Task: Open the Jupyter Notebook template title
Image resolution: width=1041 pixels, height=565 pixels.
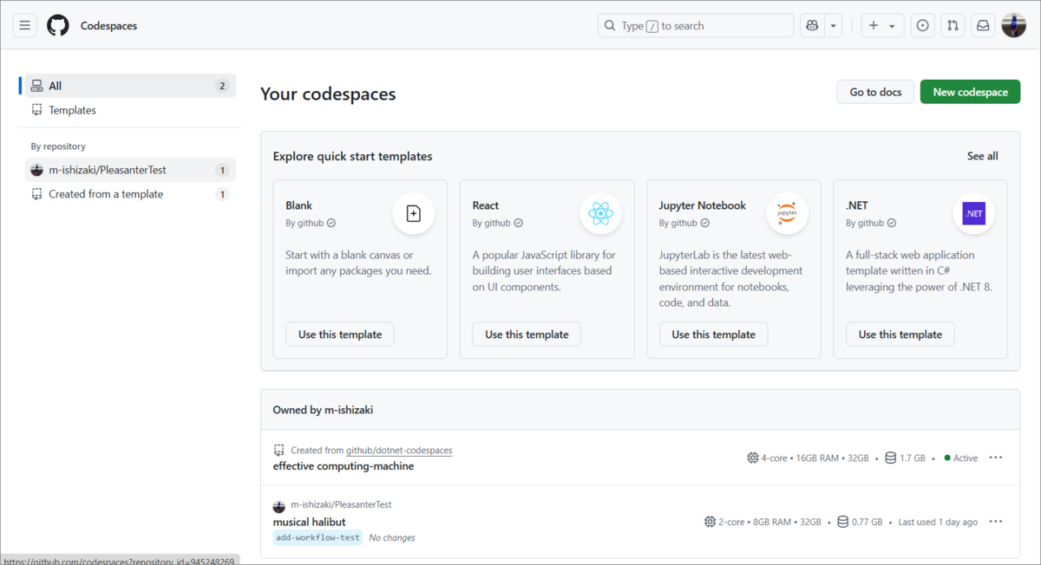Action: [x=703, y=205]
